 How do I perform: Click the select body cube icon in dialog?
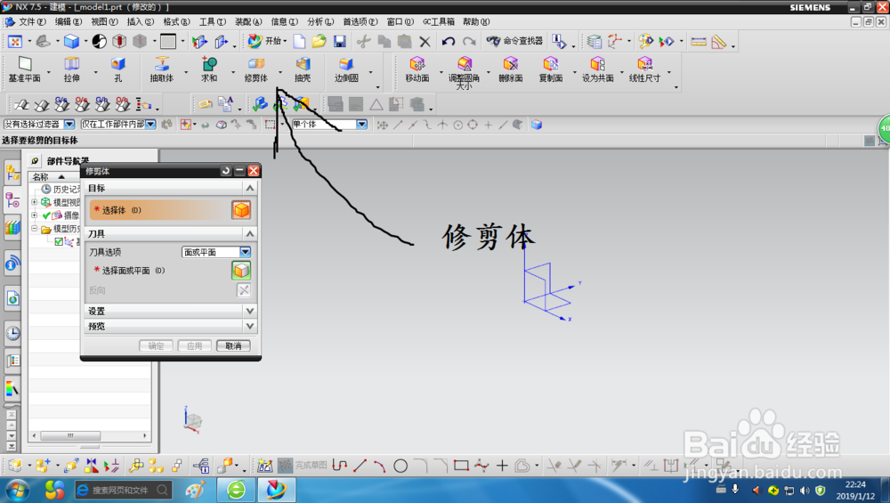point(241,210)
